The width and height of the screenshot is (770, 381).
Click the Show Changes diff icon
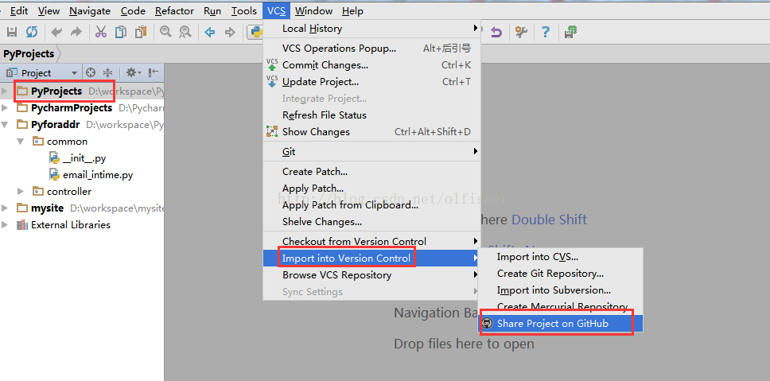click(271, 131)
